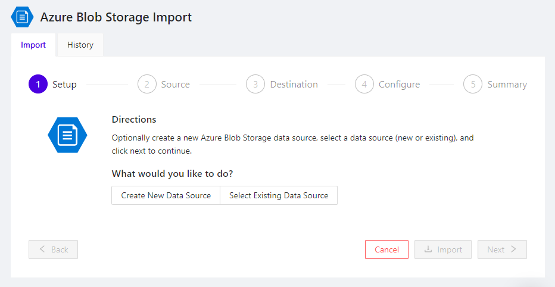
Task: Click the Import button with download icon
Action: (443, 249)
